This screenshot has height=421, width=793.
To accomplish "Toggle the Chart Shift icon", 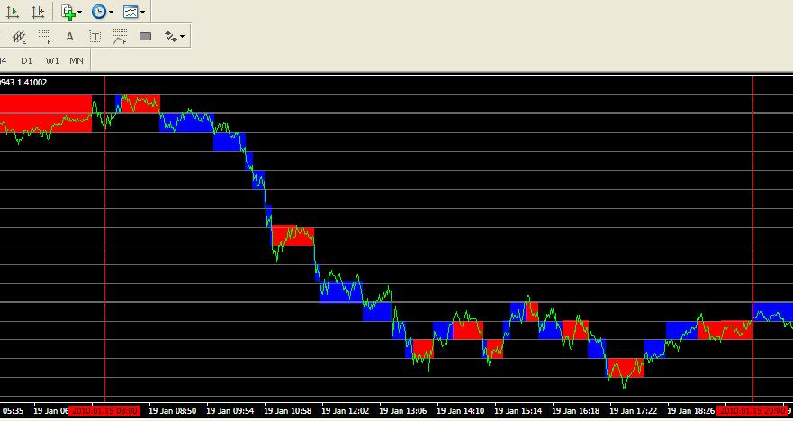I will coord(38,12).
